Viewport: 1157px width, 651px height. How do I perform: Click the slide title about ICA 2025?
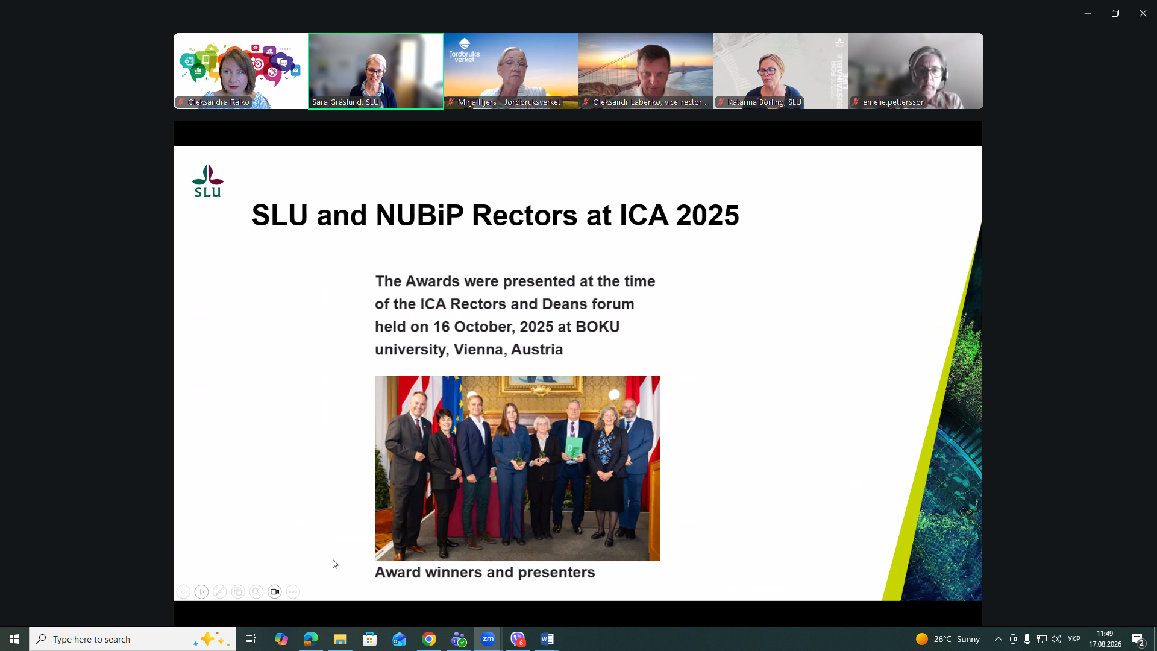pos(495,215)
